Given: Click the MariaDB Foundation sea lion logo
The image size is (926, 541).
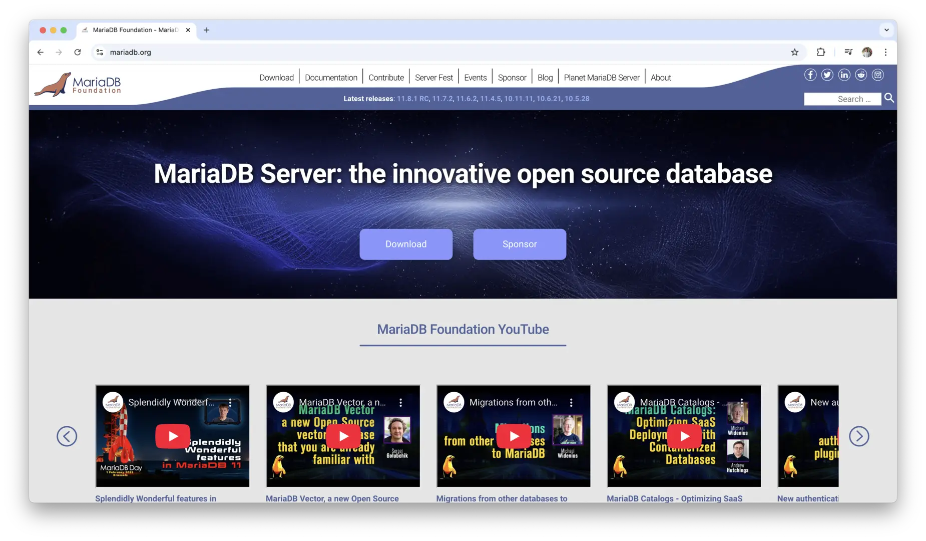Looking at the screenshot, I should click(78, 84).
